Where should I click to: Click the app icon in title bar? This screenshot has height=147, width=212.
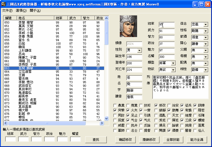(x=4, y=4)
